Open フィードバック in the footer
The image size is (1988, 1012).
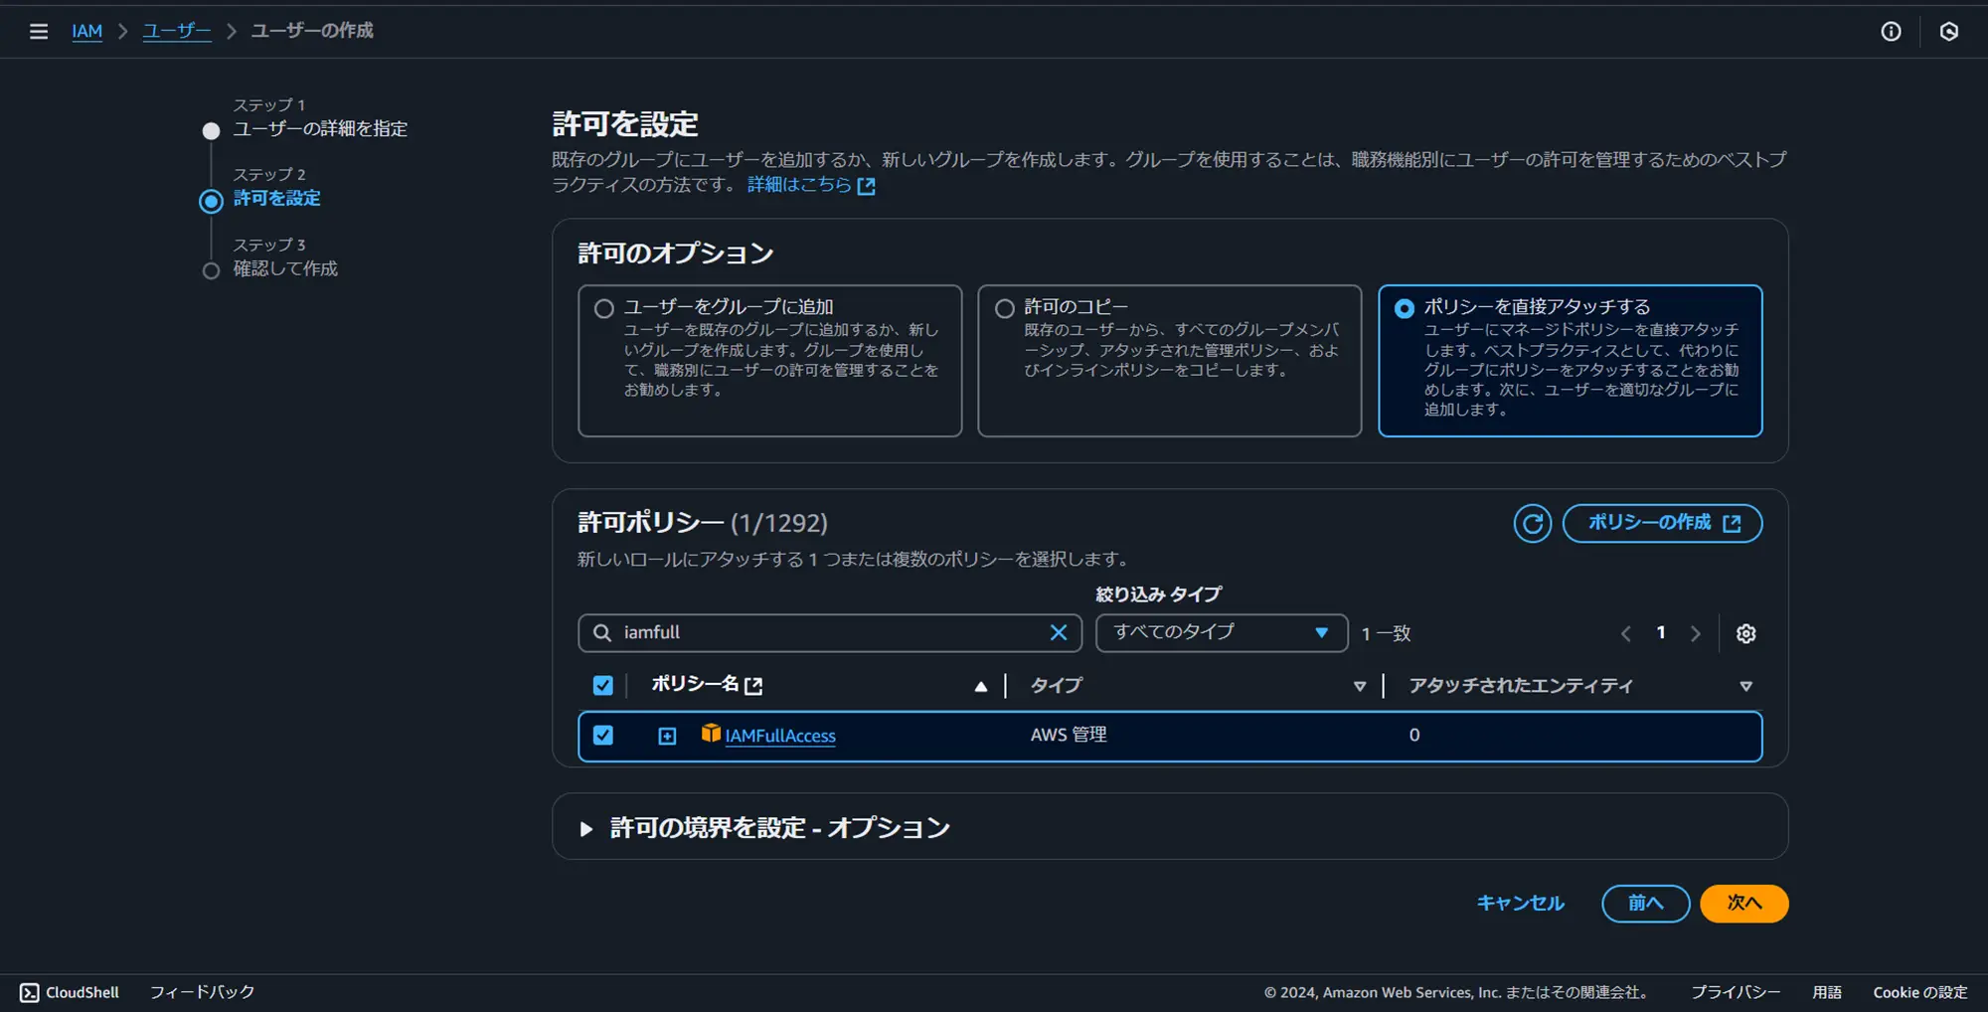[202, 992]
